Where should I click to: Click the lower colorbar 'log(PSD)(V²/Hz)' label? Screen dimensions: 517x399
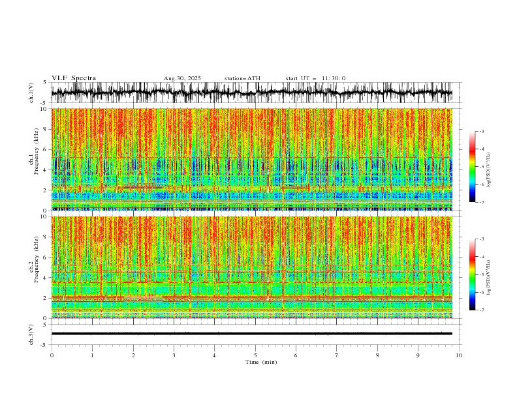click(489, 277)
